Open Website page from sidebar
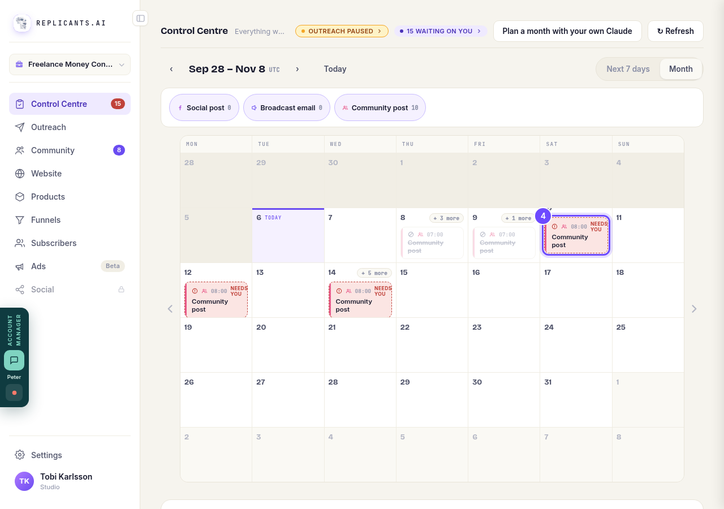The image size is (724, 509). 70,173
